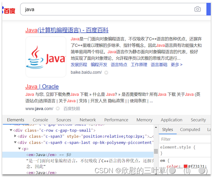
Task: Open the Java | Oracle result title
Action: coord(42,87)
